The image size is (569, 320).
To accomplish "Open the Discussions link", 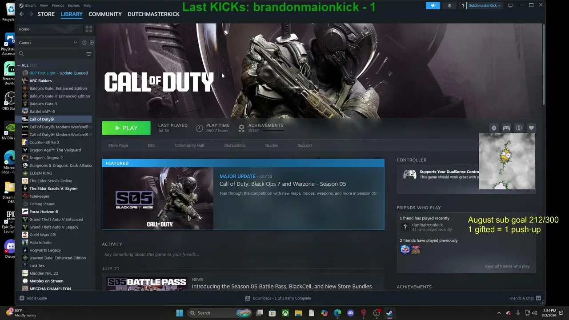I will pos(235,145).
